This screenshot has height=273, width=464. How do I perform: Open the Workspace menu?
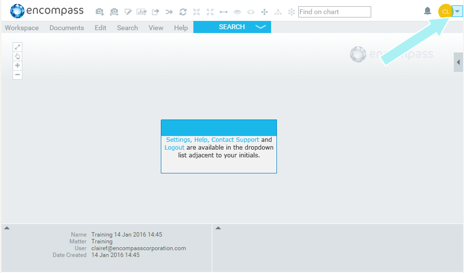(22, 28)
